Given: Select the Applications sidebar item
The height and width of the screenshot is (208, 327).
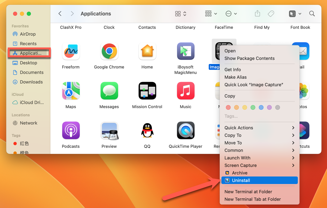Looking at the screenshot, I should tap(29, 53).
